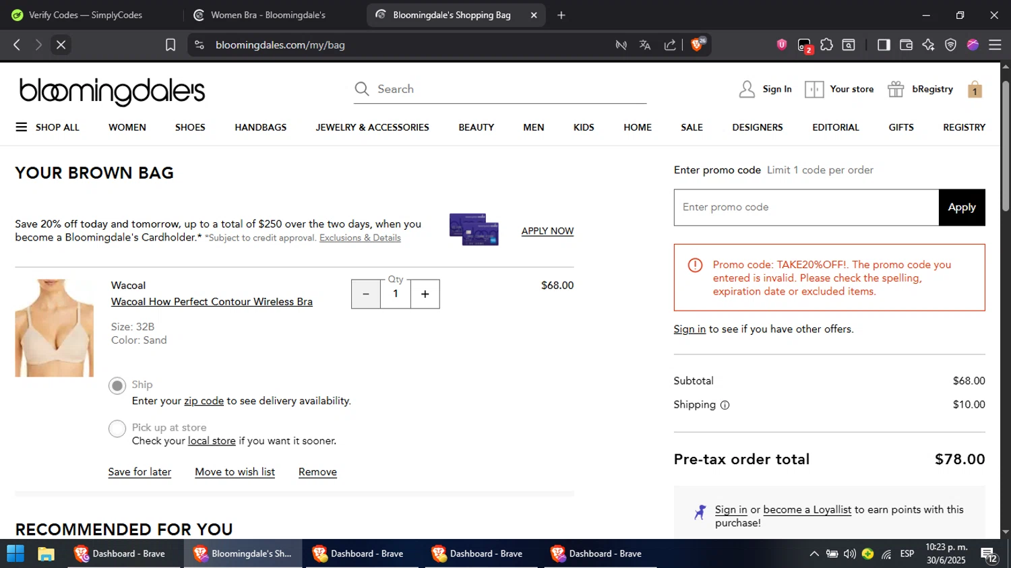This screenshot has height=568, width=1011.
Task: Open Windows Start menu
Action: point(16,554)
